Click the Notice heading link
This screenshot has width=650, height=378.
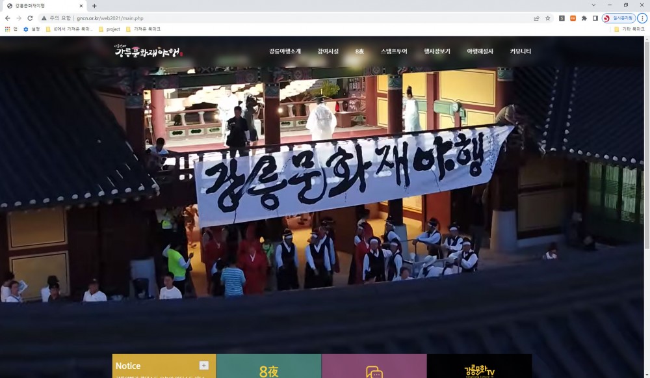pyautogui.click(x=128, y=366)
